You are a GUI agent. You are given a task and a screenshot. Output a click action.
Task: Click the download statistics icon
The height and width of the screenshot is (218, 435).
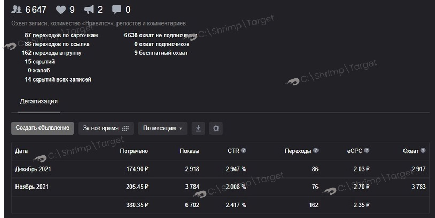point(198,128)
